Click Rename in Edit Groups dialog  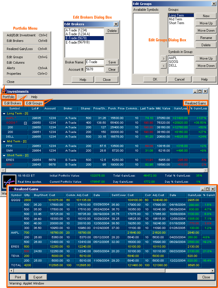pos(206,38)
